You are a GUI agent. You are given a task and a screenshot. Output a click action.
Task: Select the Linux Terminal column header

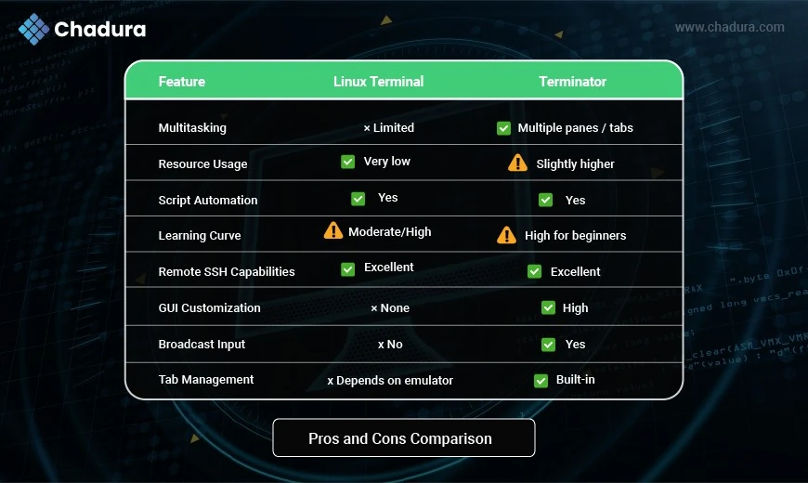[378, 82]
